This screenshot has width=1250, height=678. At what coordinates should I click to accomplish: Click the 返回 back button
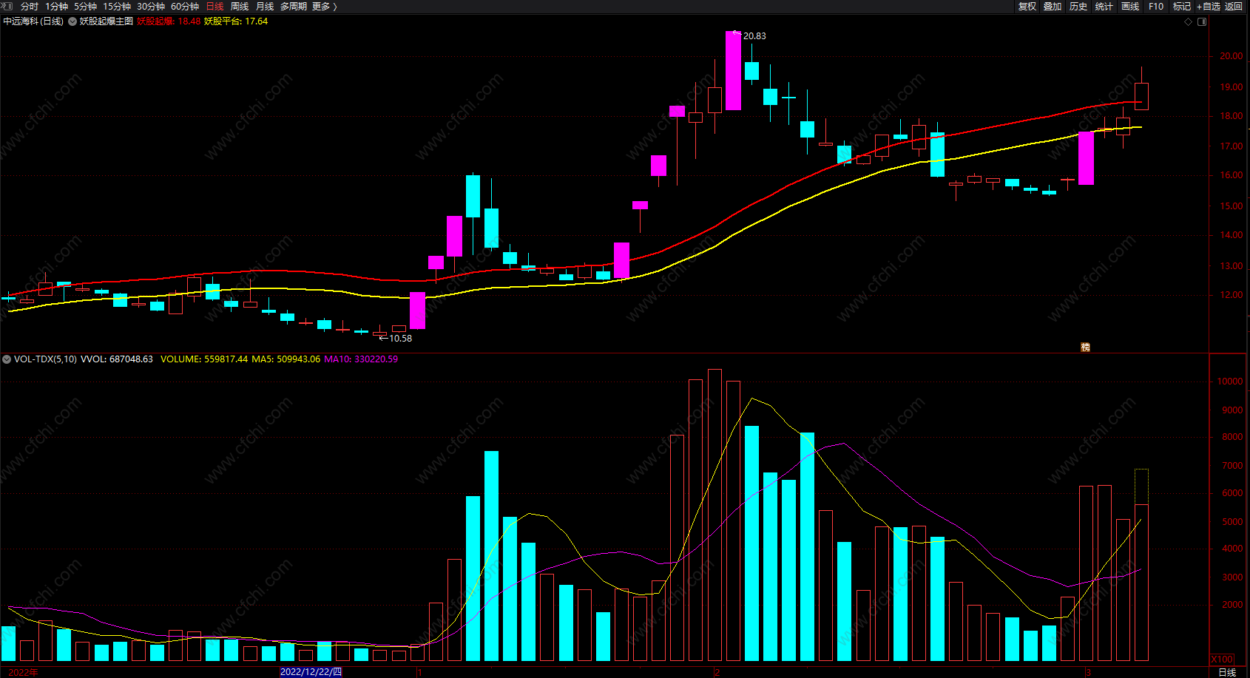tap(1234, 6)
